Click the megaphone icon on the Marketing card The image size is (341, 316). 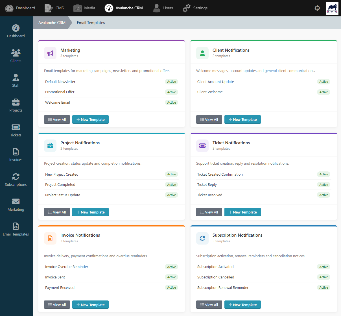pyautogui.click(x=50, y=53)
